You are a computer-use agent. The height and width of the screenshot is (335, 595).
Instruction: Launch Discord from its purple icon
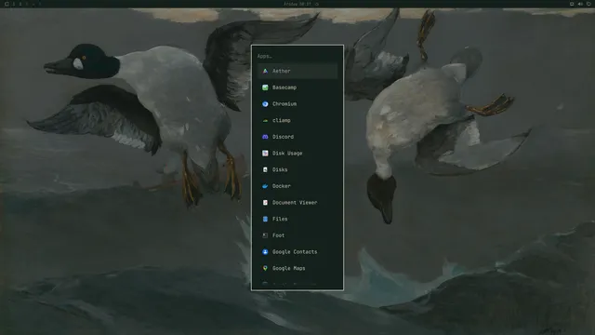pos(265,137)
